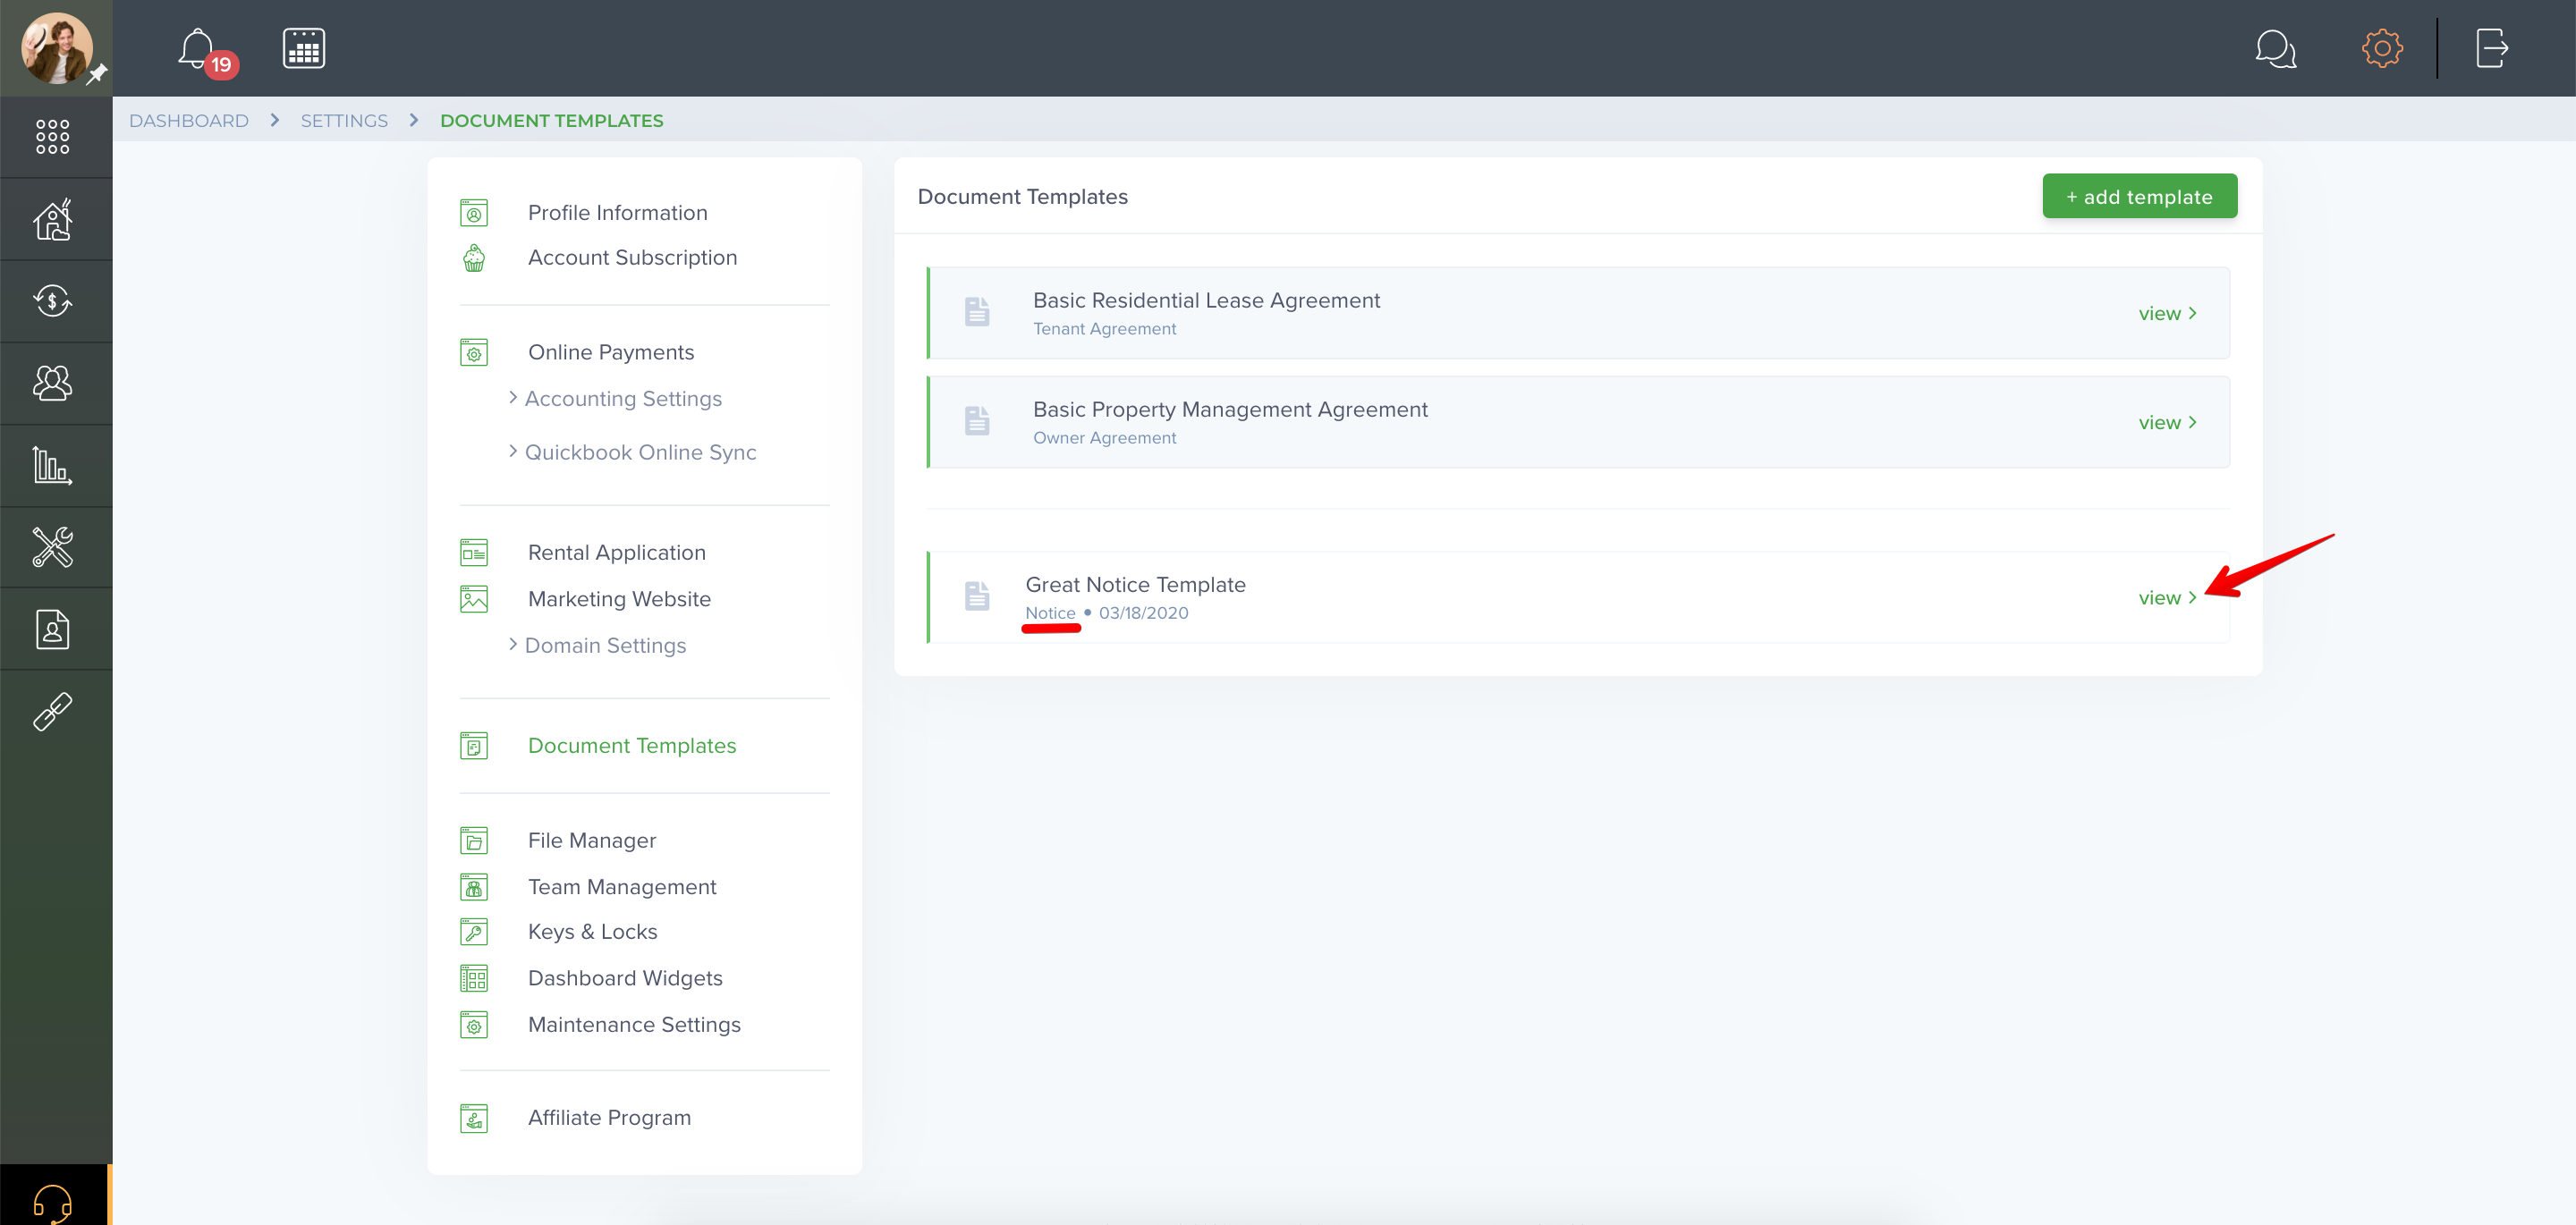
Task: Click the user profile avatar
Action: pos(56,48)
